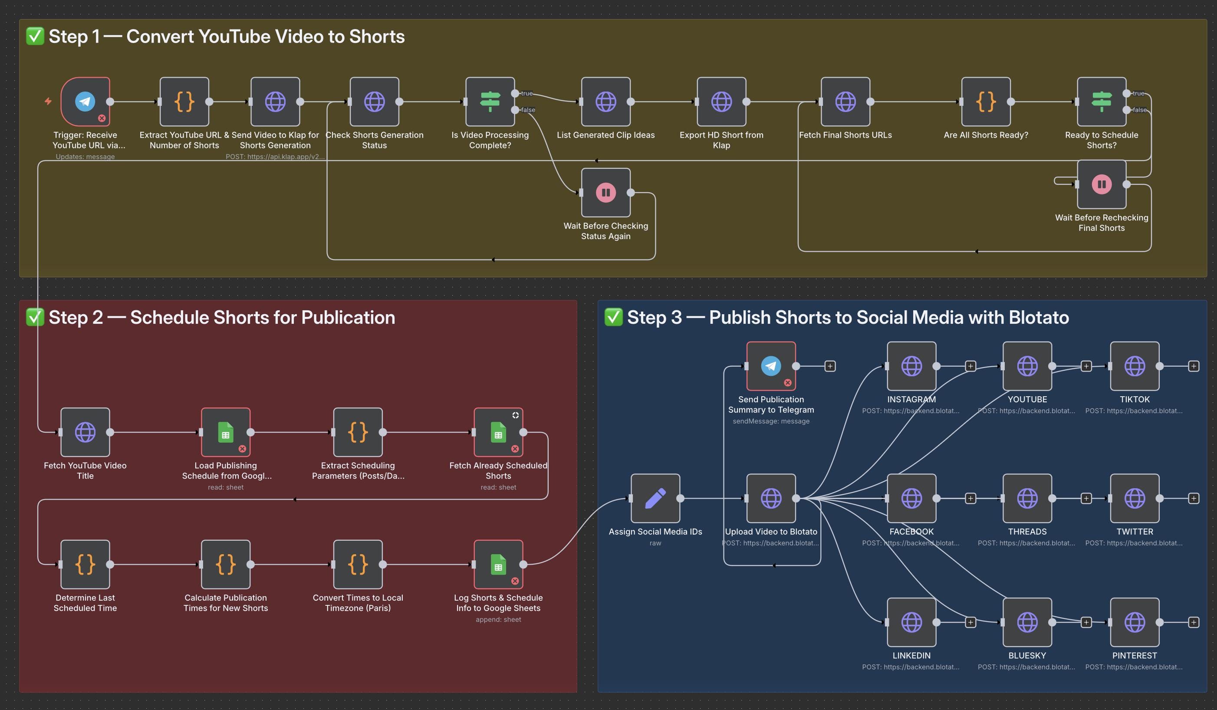Open the Extract Scheduling Parameters code node

tap(358, 432)
